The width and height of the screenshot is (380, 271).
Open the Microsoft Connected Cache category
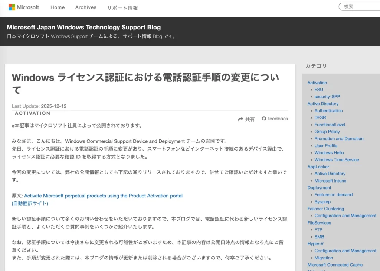pos(335,265)
